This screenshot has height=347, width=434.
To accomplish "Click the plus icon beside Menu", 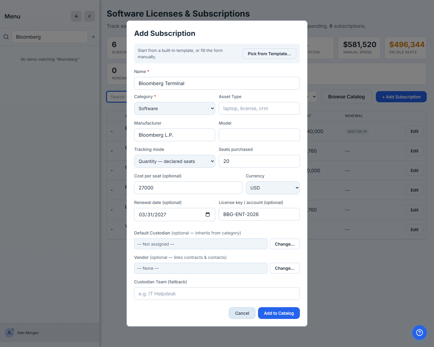I will (x=76, y=16).
